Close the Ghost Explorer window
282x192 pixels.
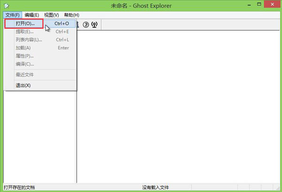[x=272, y=4]
